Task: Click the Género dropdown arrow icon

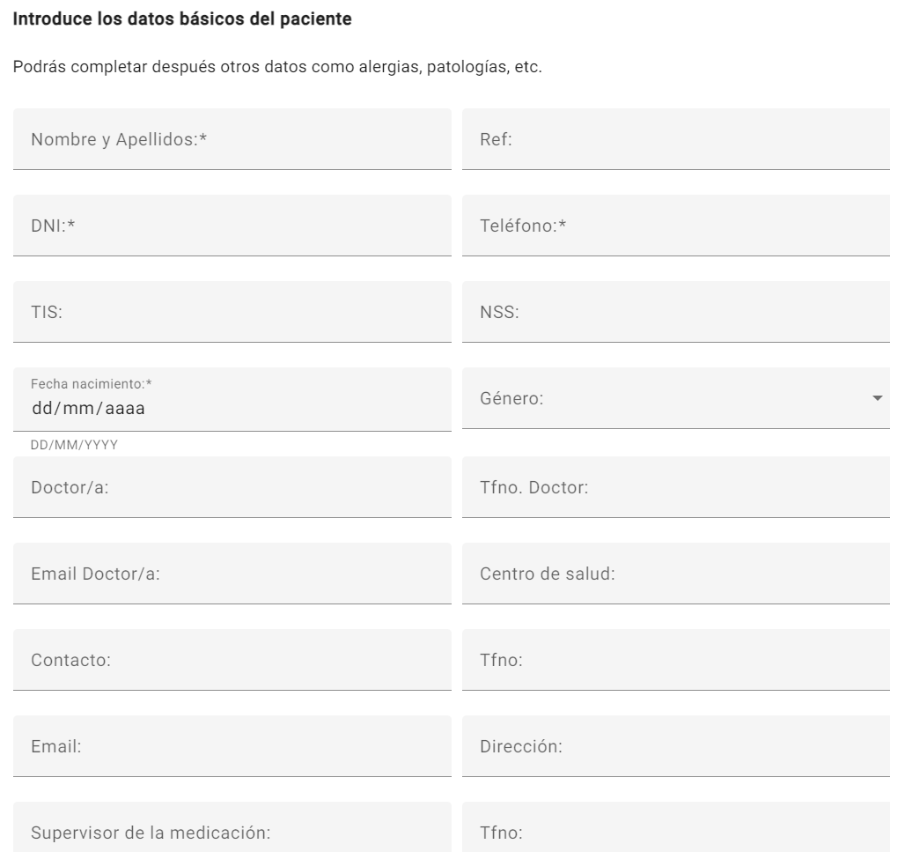Action: (876, 397)
